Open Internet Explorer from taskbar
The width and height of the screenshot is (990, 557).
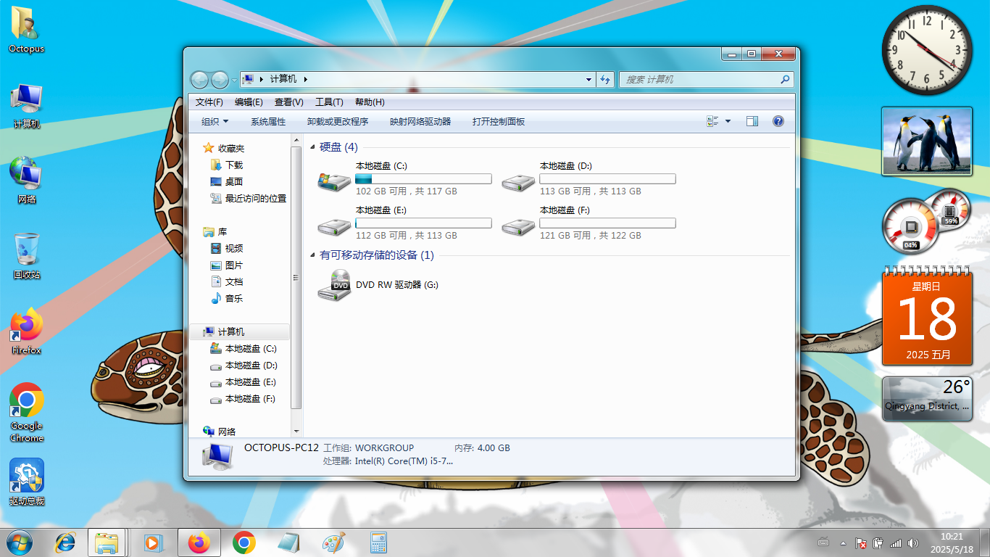[x=65, y=542]
